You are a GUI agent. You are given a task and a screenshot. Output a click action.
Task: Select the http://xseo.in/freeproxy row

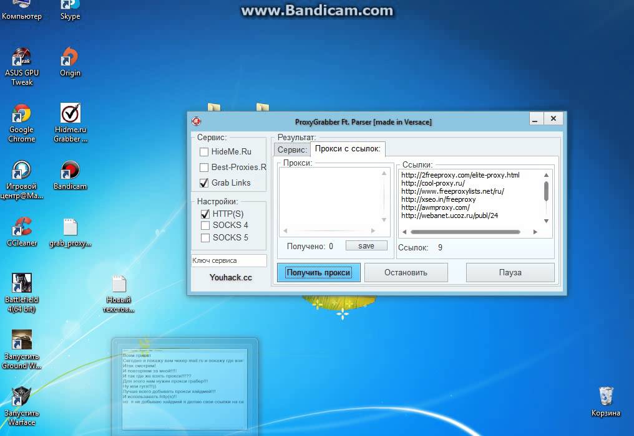coord(439,199)
